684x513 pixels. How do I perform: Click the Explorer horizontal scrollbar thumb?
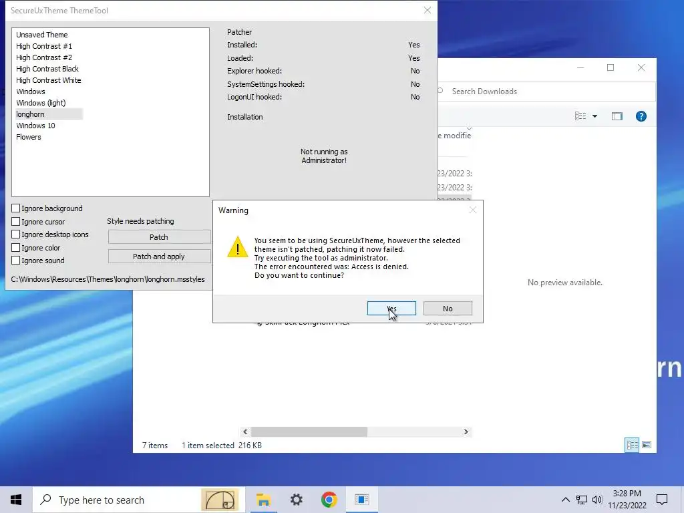[309, 432]
